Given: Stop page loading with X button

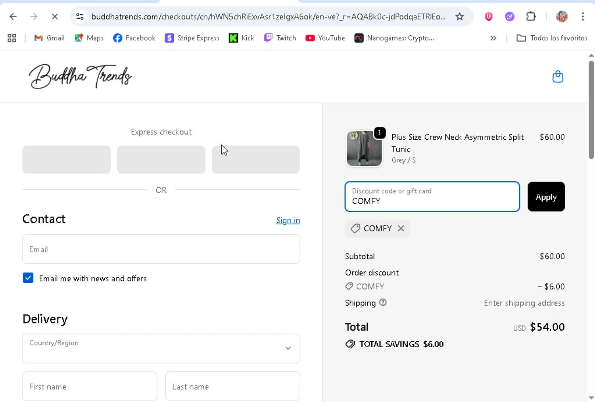Looking at the screenshot, I should [x=55, y=17].
